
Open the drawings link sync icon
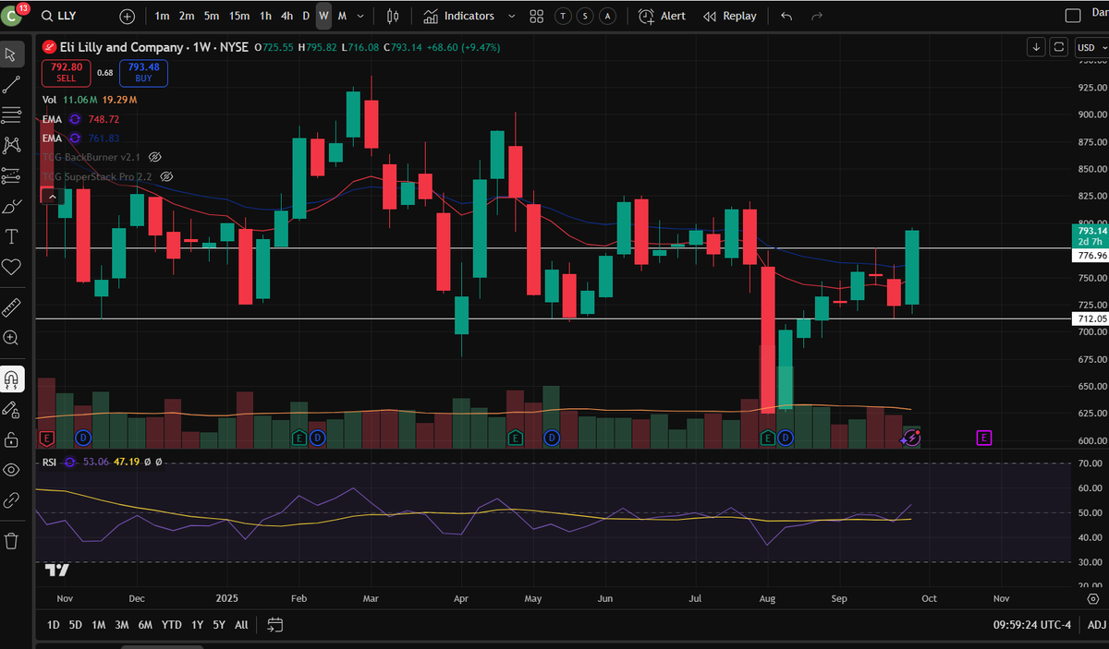[12, 500]
